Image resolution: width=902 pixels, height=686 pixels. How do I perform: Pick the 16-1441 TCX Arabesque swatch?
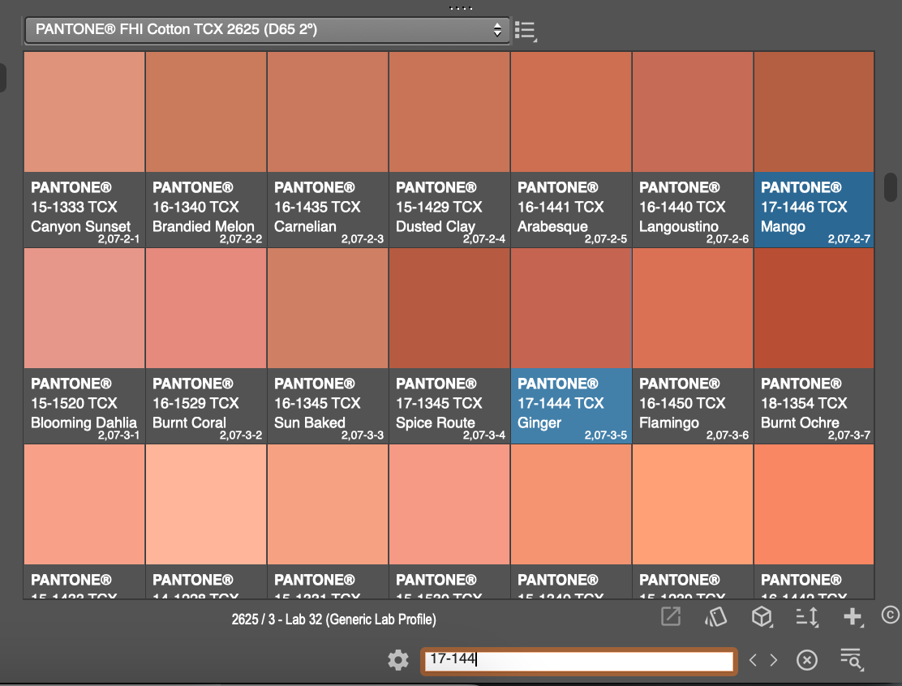tap(571, 112)
